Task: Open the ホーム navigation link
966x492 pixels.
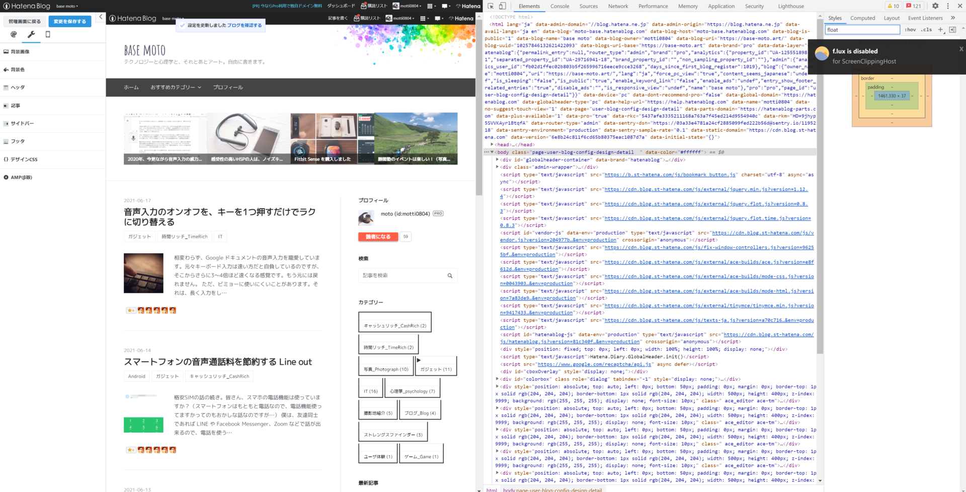Action: click(x=131, y=87)
